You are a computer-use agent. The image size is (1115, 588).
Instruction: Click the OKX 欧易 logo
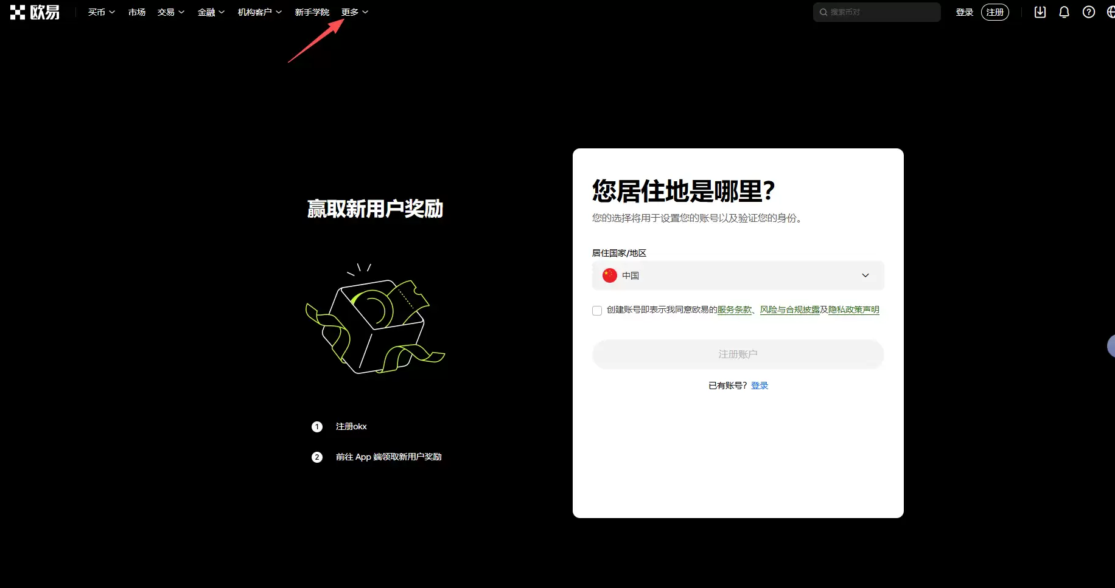pos(35,12)
